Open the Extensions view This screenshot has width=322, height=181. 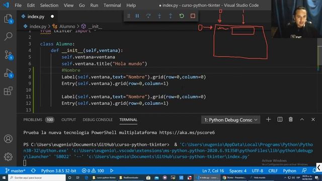pos(8,91)
